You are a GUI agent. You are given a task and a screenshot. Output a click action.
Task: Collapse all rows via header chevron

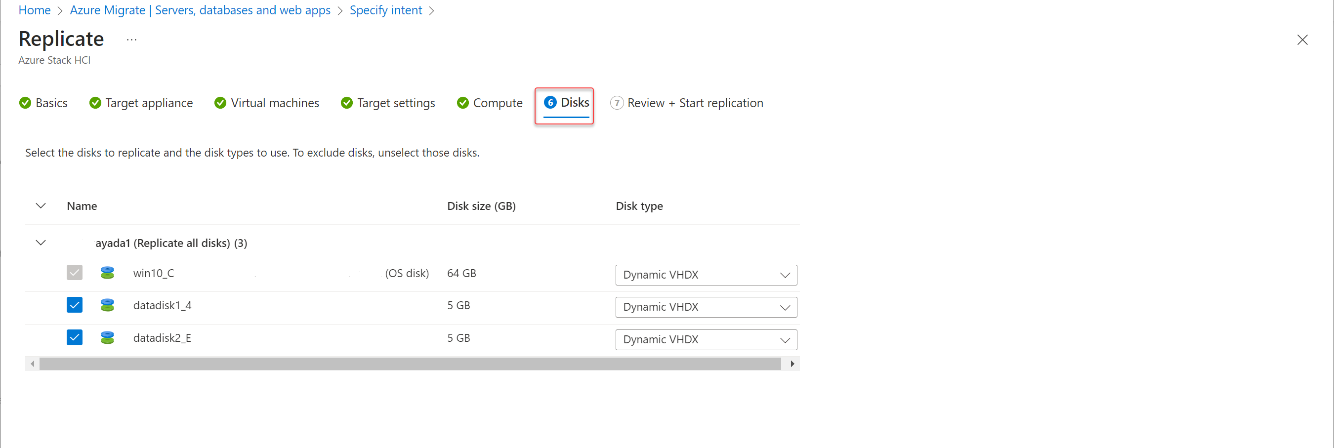pos(41,206)
